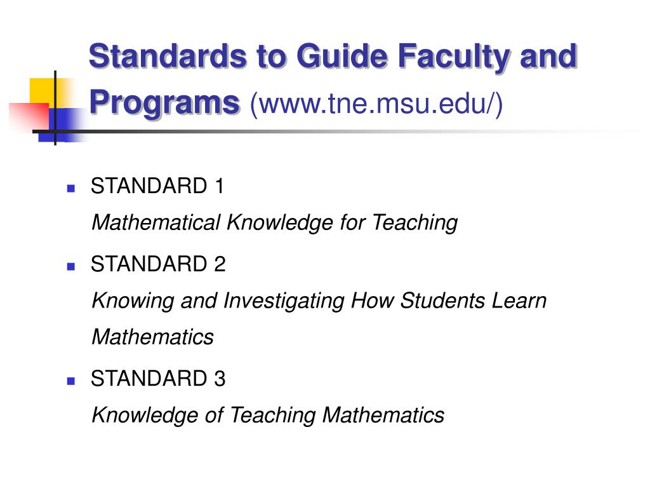Click the blue bullet beside STANDARD 1
Image resolution: width=650 pixels, height=488 pixels.
coord(71,188)
